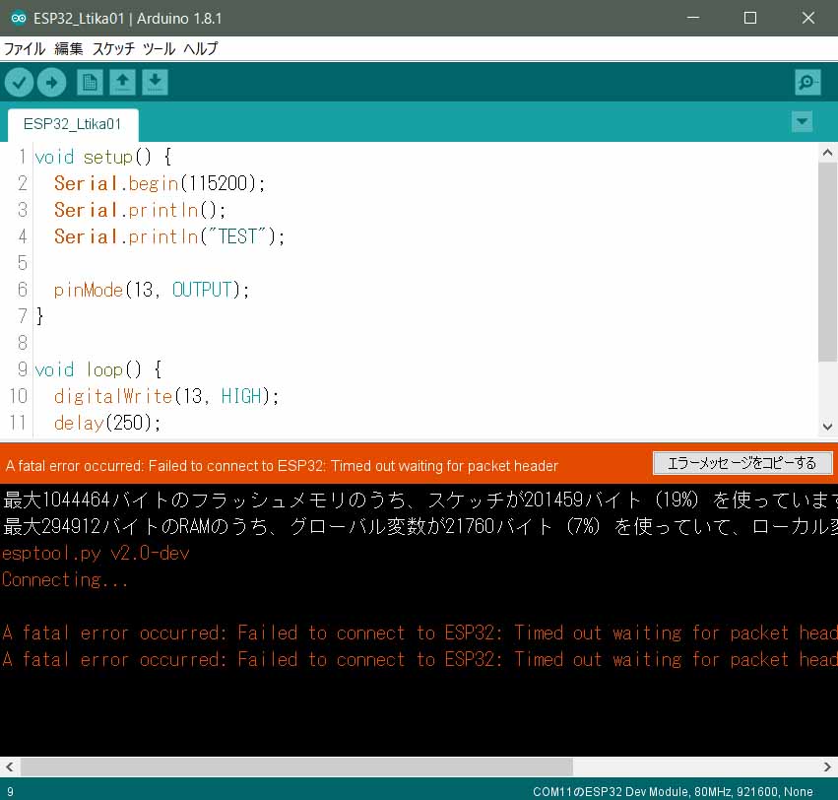Click the エラーメッセージをコピーする button
This screenshot has width=838, height=800.
point(742,463)
